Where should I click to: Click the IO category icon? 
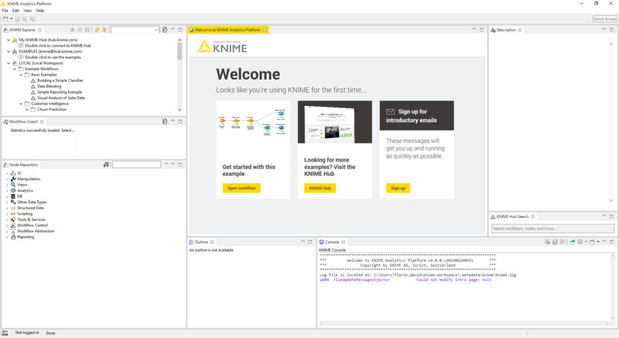[x=13, y=173]
